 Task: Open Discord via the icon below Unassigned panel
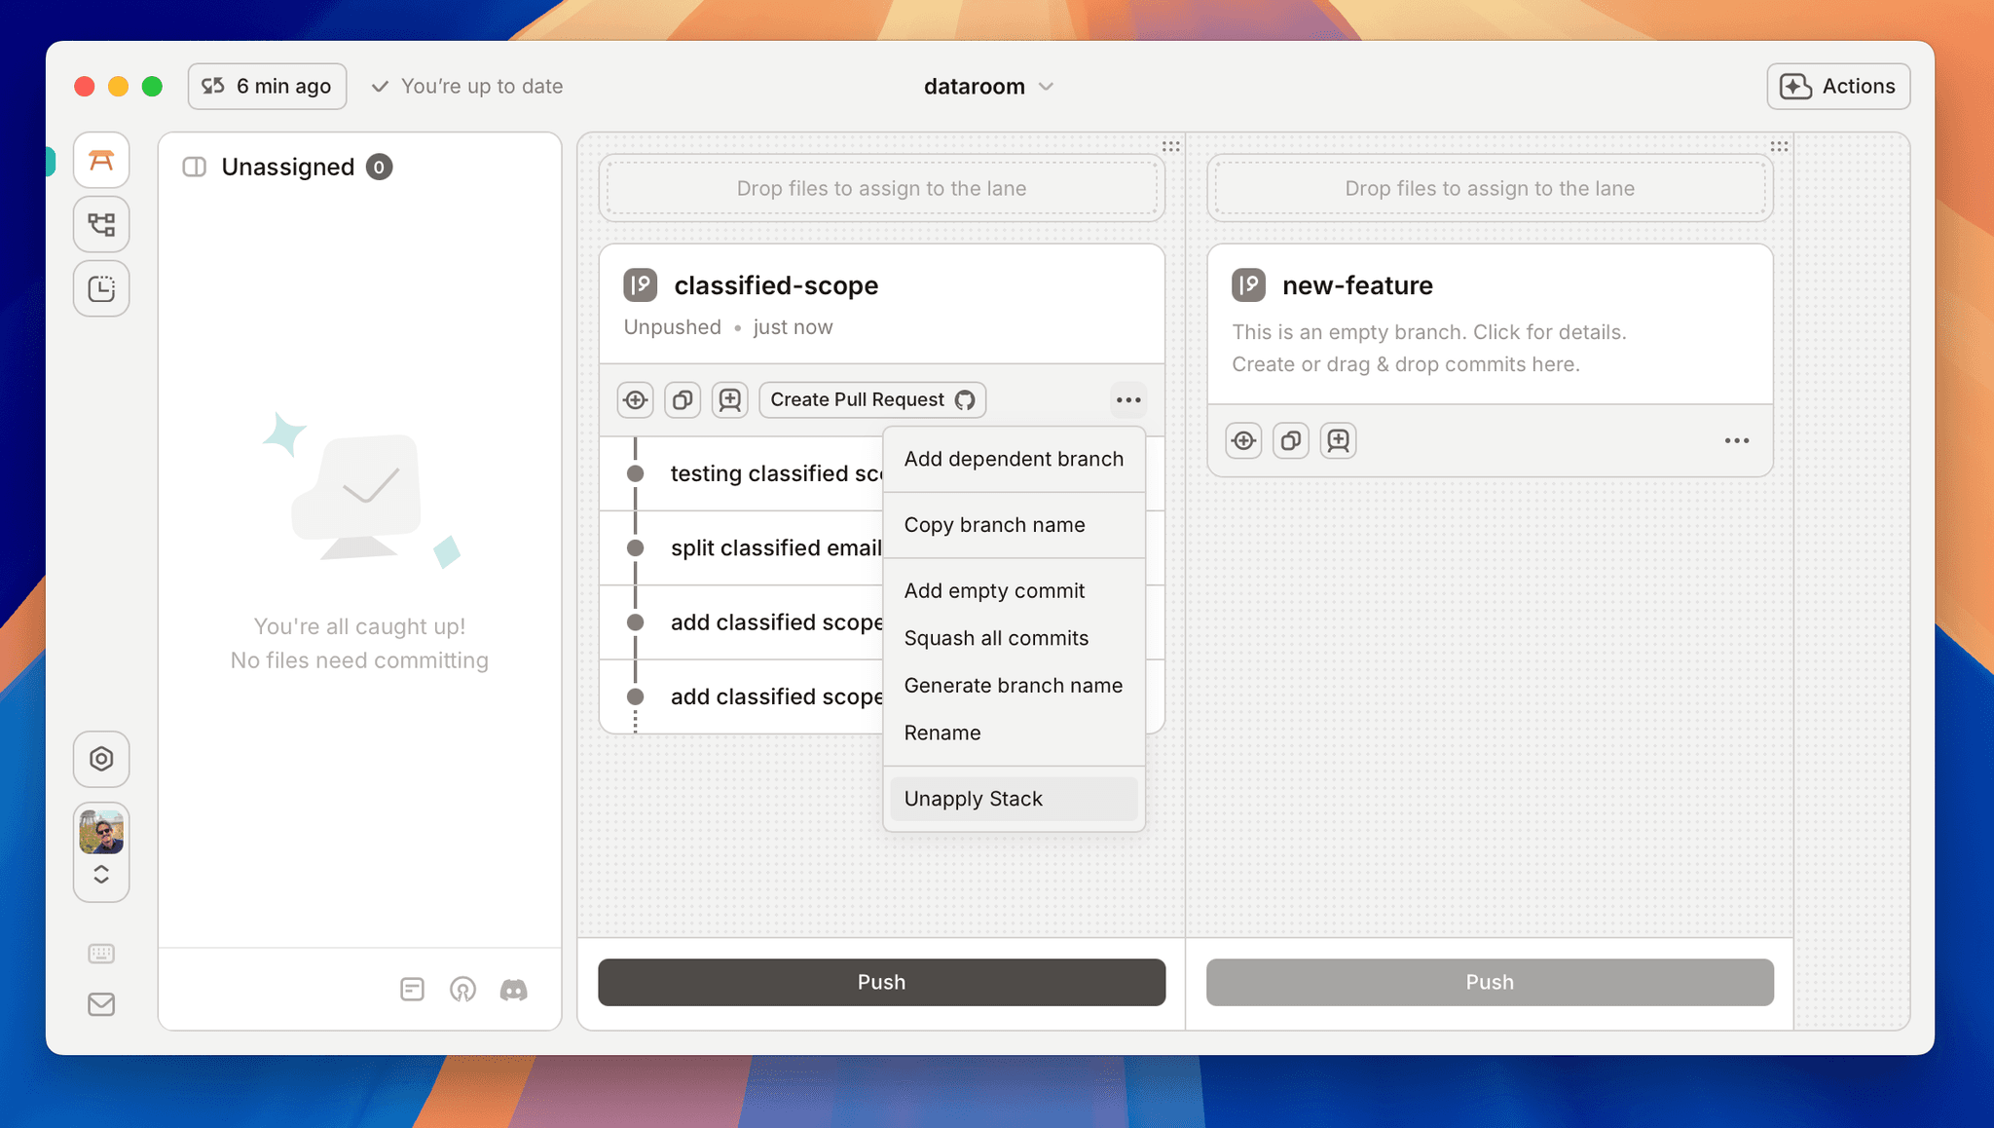pyautogui.click(x=514, y=989)
